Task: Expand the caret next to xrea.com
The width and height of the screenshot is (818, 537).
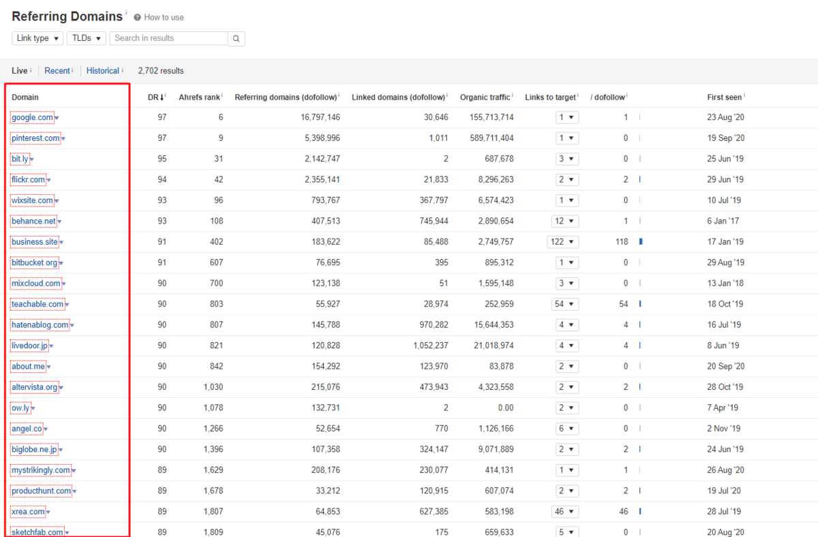Action: point(48,512)
